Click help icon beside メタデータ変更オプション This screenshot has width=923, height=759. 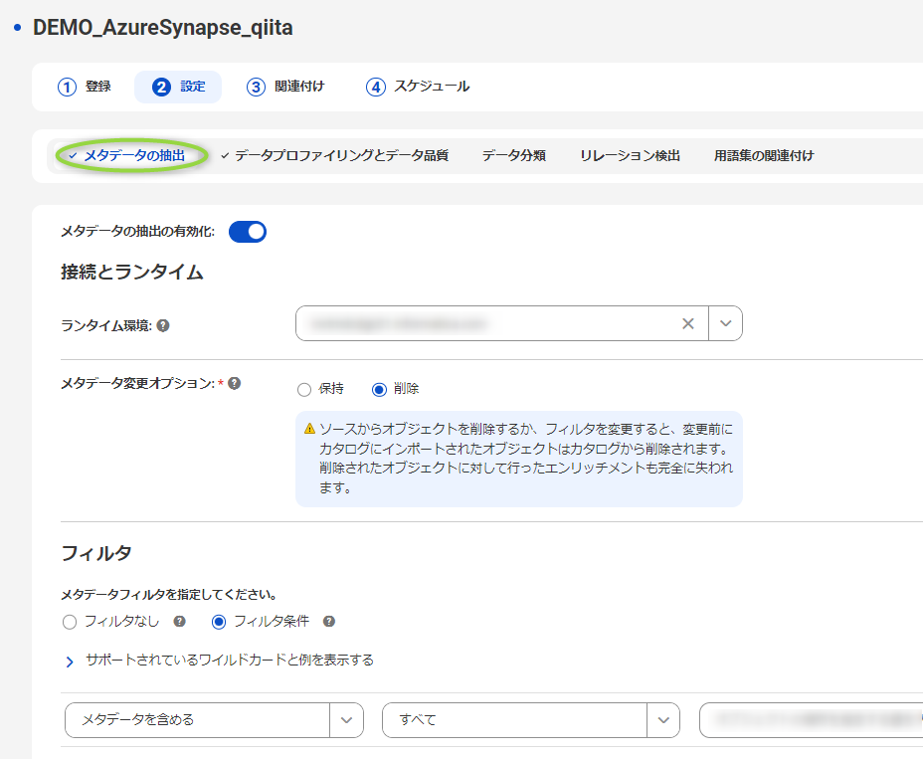coord(235,383)
